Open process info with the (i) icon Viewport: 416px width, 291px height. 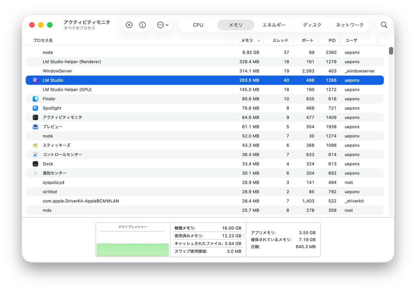pos(142,25)
